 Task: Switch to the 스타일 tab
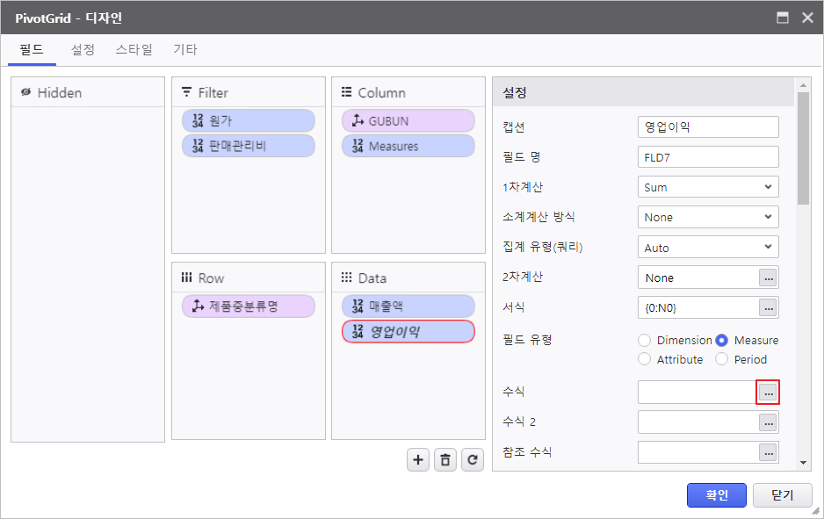[x=134, y=50]
